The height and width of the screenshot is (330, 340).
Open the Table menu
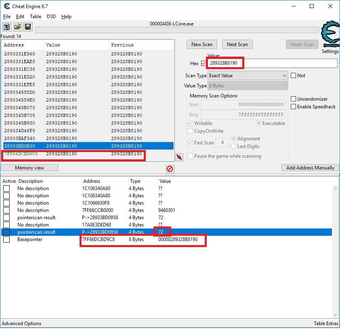point(36,17)
